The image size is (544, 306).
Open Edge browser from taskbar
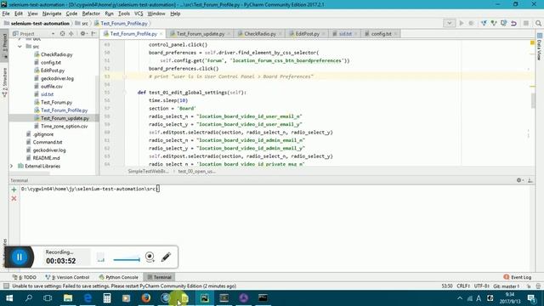point(88,297)
